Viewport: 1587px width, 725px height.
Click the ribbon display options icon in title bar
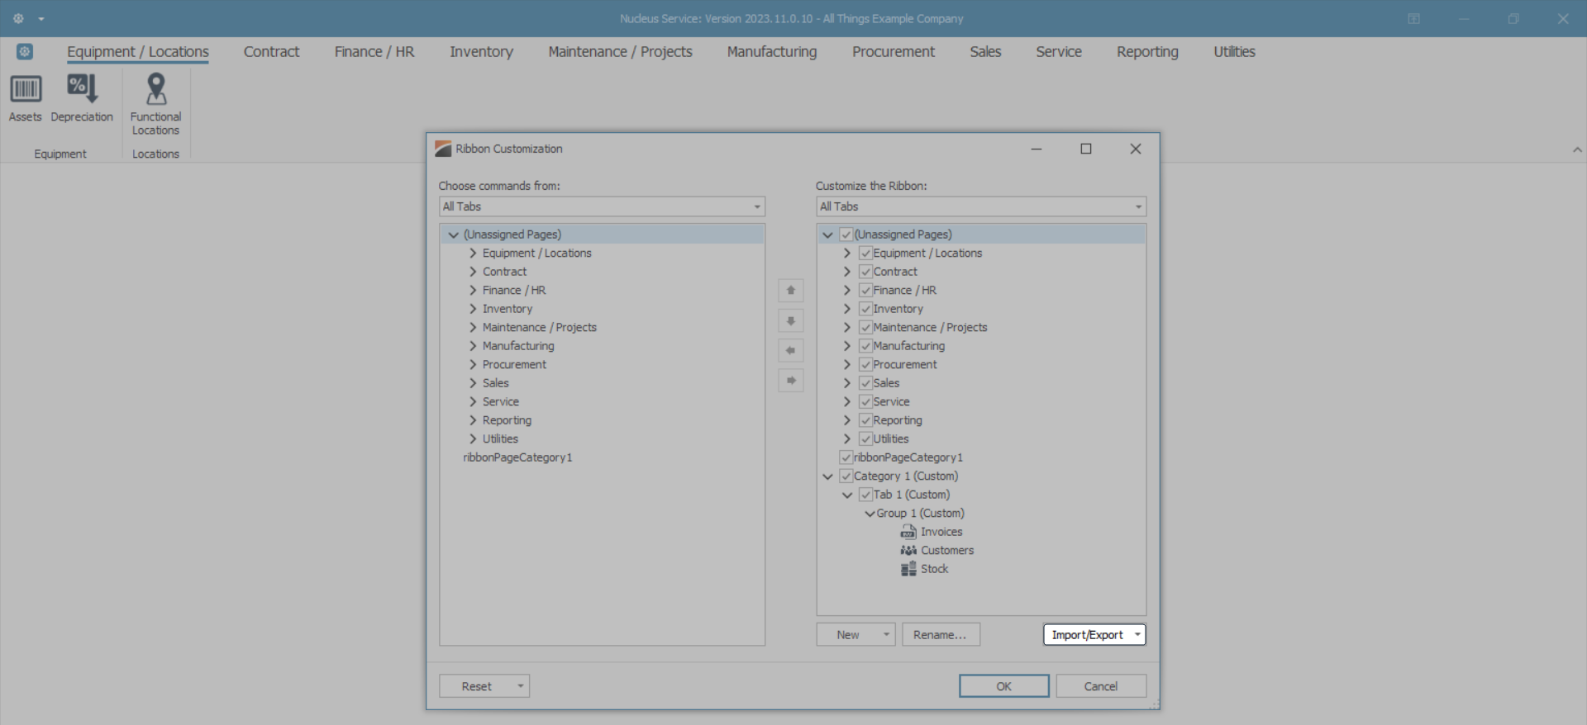[x=1414, y=19]
